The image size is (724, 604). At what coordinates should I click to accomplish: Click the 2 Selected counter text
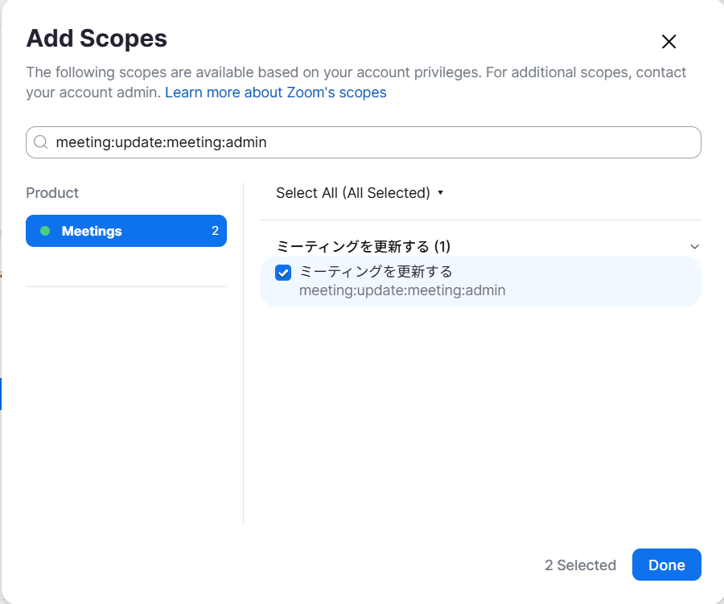click(580, 565)
